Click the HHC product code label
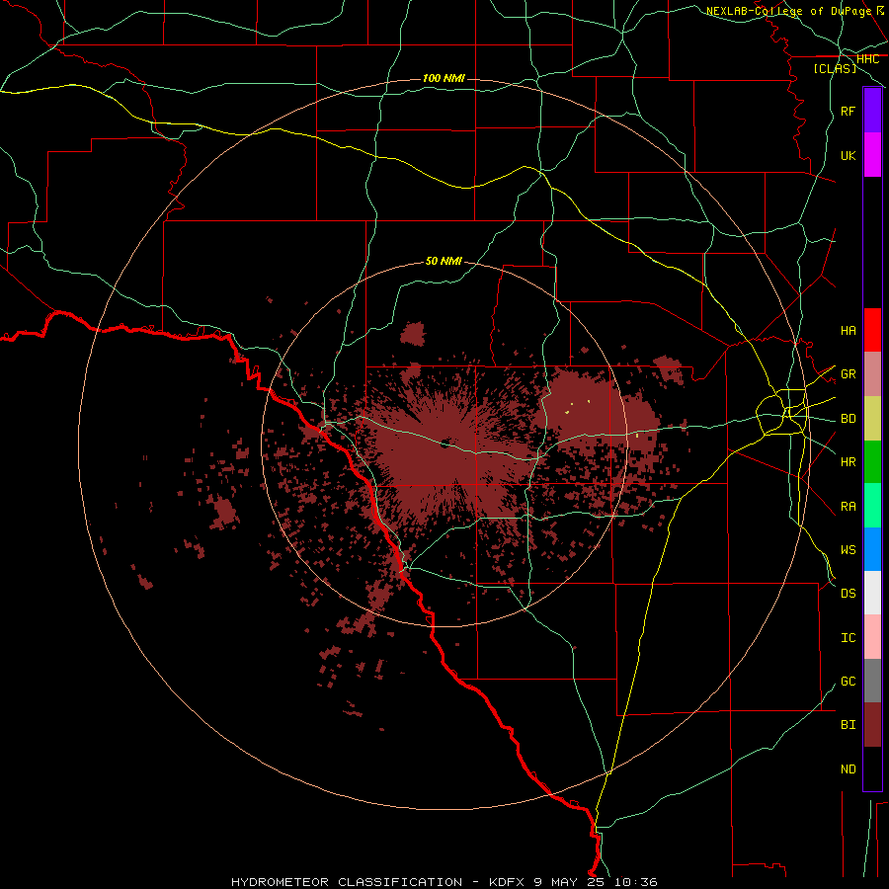The image size is (889, 889). (867, 59)
